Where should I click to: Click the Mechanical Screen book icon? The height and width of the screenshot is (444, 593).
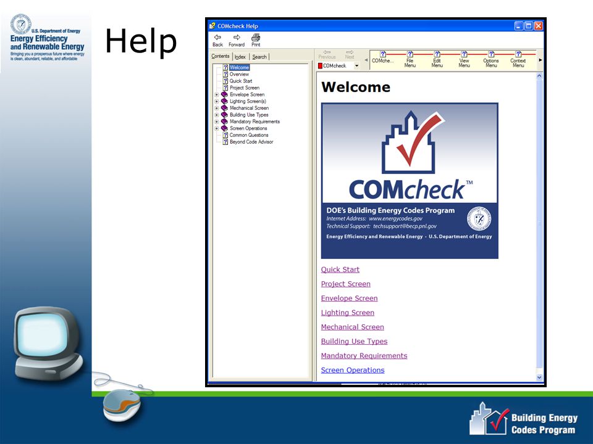224,108
